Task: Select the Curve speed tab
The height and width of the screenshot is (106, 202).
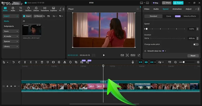Action: [169, 16]
